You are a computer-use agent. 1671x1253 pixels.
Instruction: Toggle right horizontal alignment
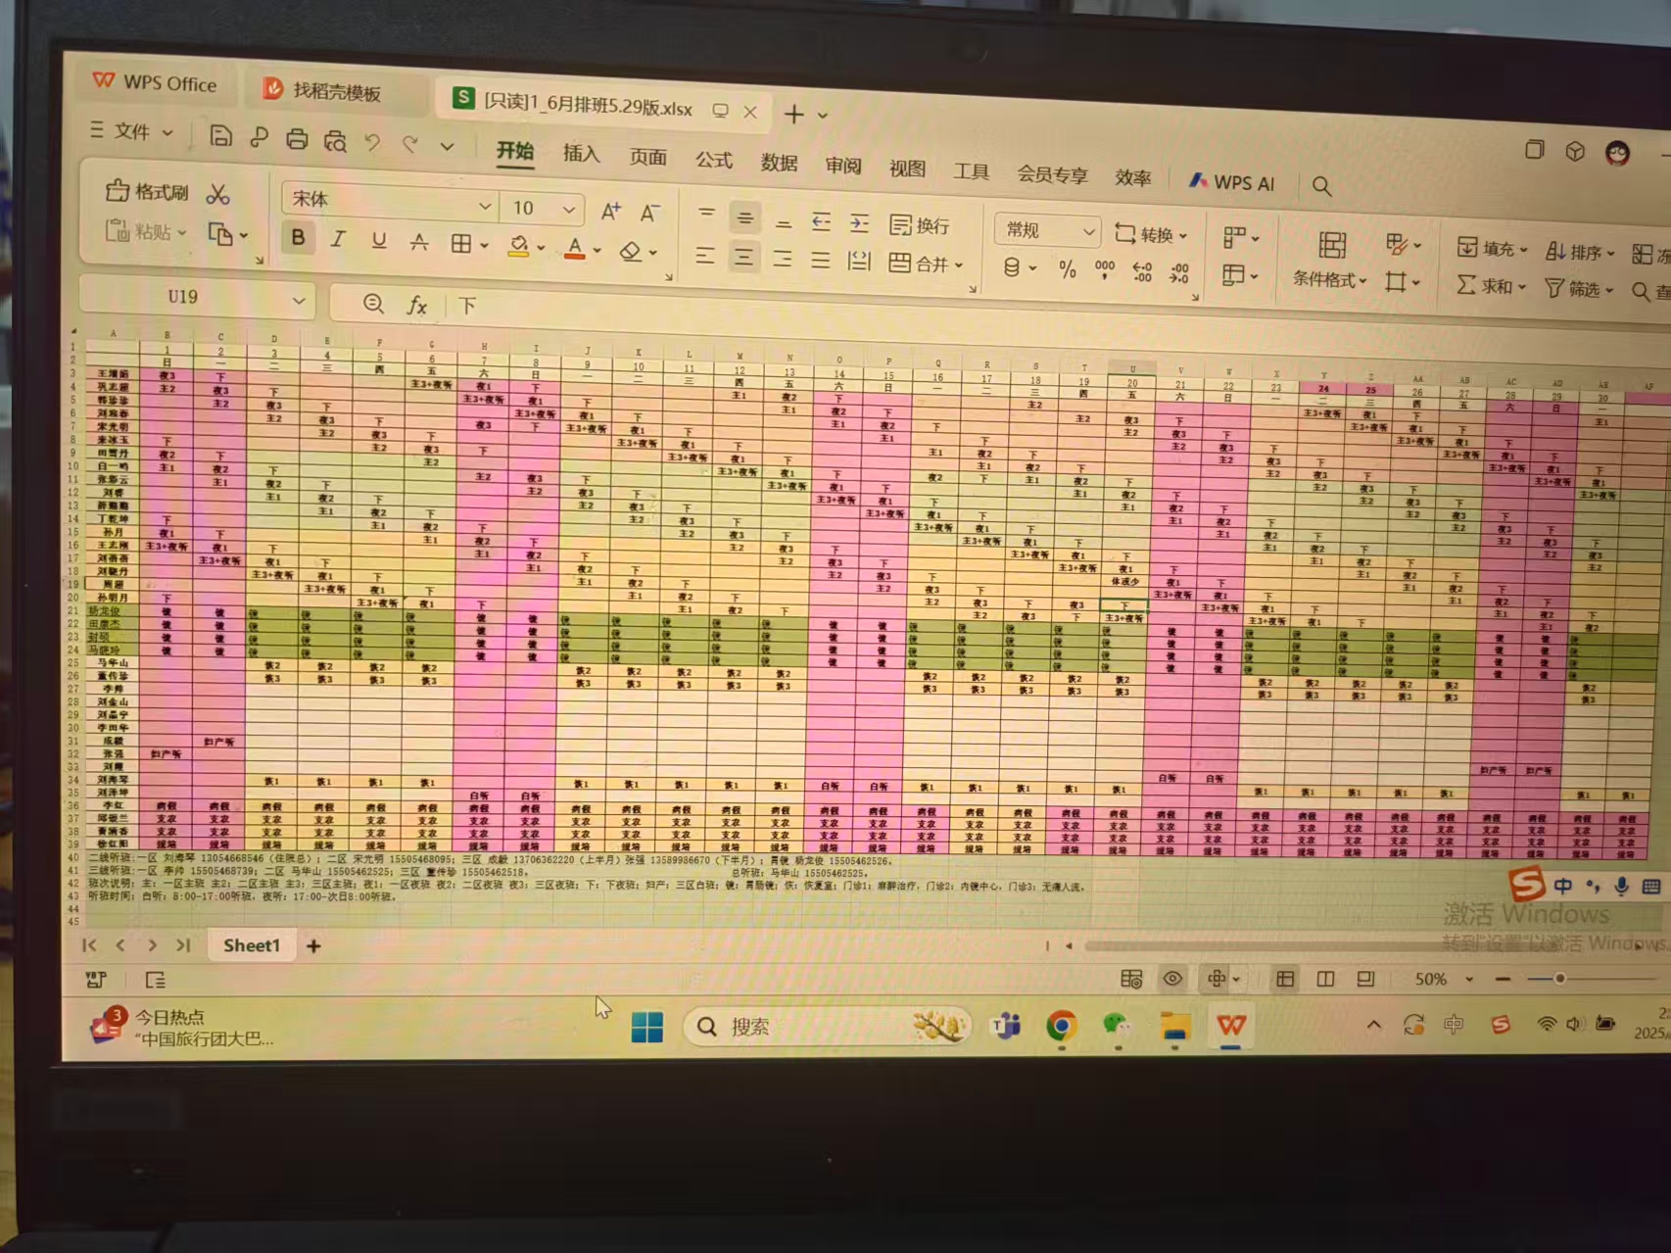pyautogui.click(x=782, y=259)
